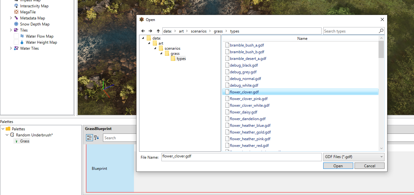Click the purple Tiles layer icon
414x195 pixels.
16,30
